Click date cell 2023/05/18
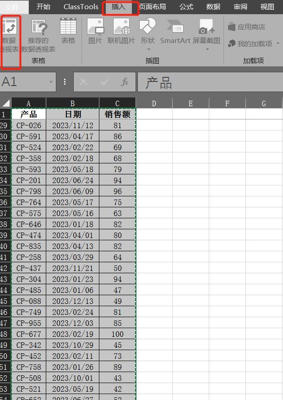283x400 pixels. point(72,169)
